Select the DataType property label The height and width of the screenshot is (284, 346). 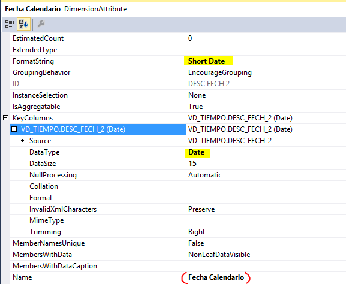click(44, 152)
